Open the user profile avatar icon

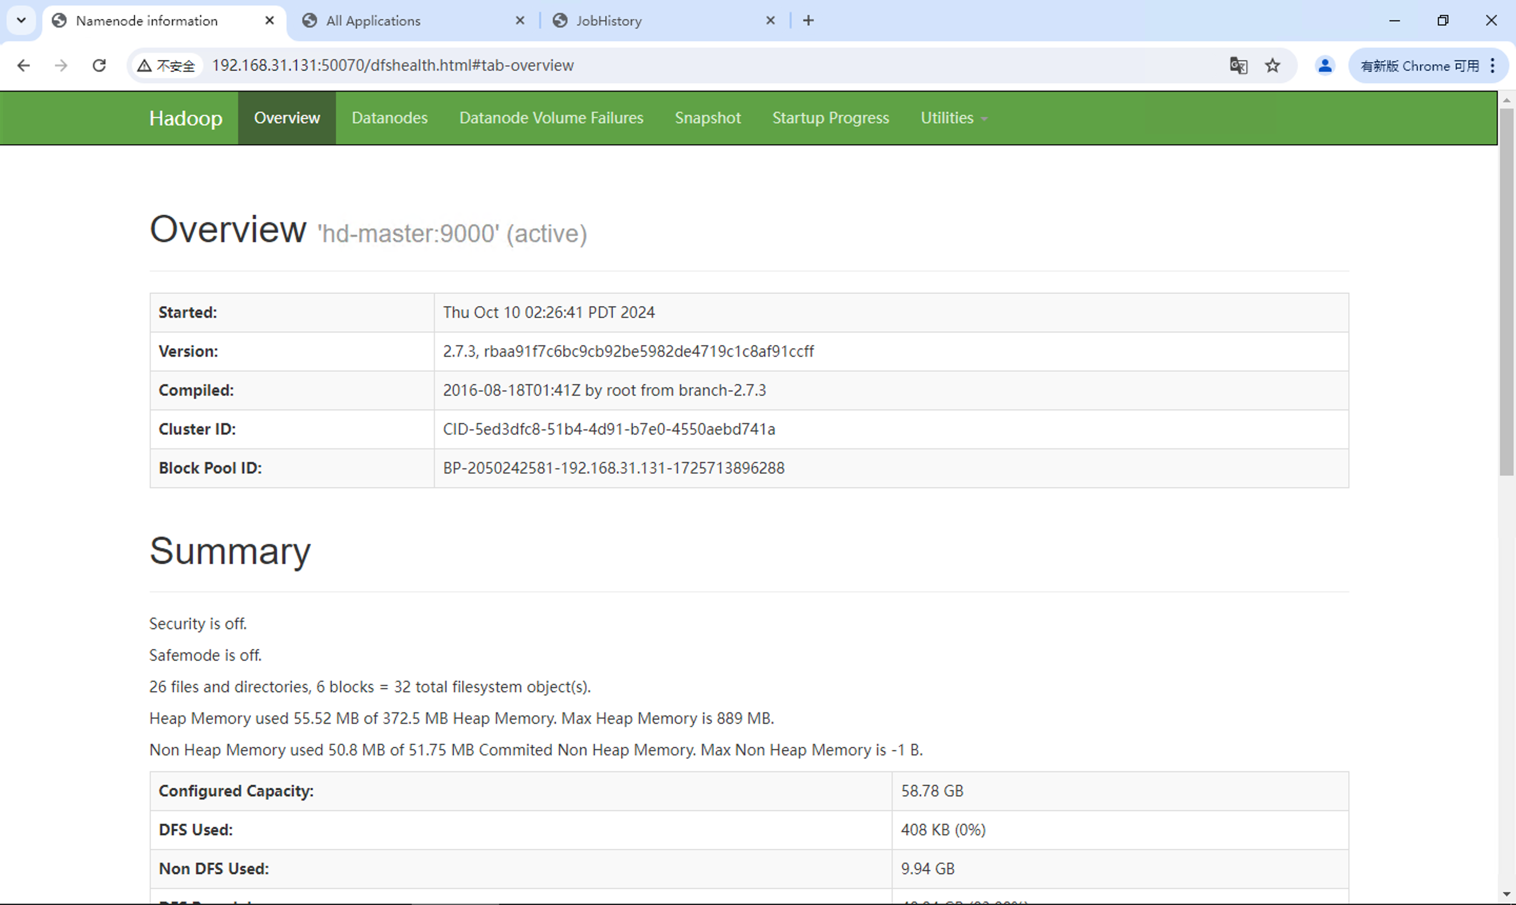coord(1324,65)
